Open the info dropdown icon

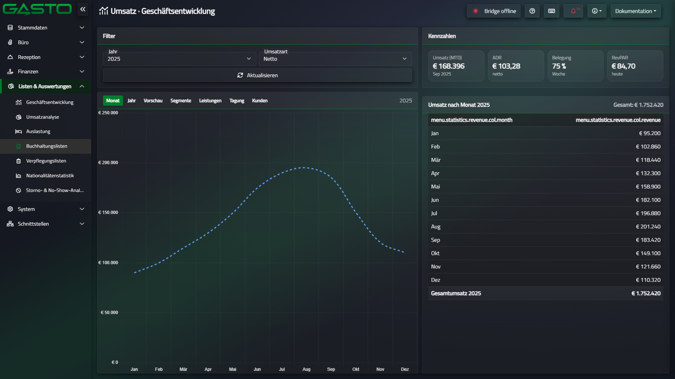pyautogui.click(x=597, y=11)
